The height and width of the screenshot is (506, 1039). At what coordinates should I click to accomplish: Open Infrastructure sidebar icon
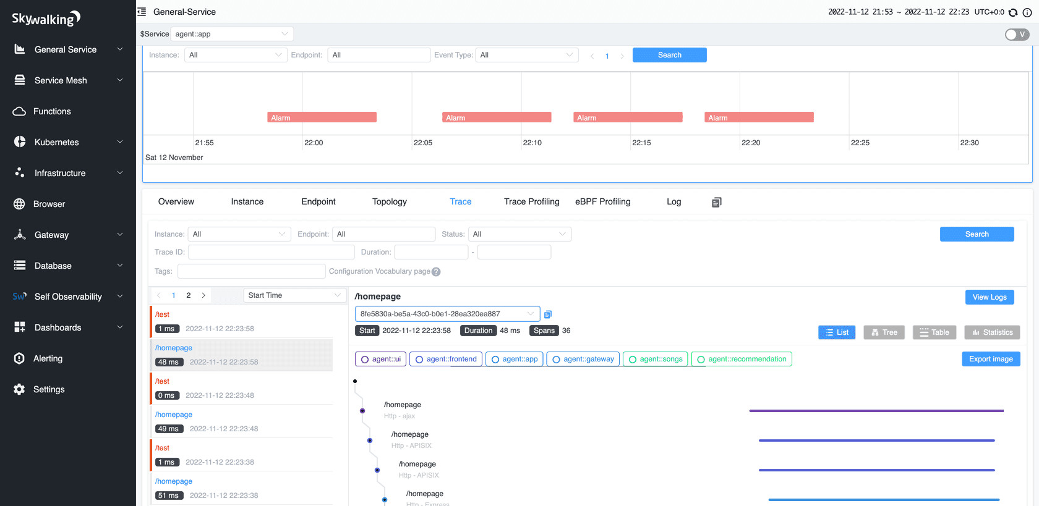click(20, 173)
